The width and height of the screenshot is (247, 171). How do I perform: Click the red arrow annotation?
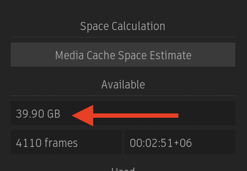click(125, 116)
